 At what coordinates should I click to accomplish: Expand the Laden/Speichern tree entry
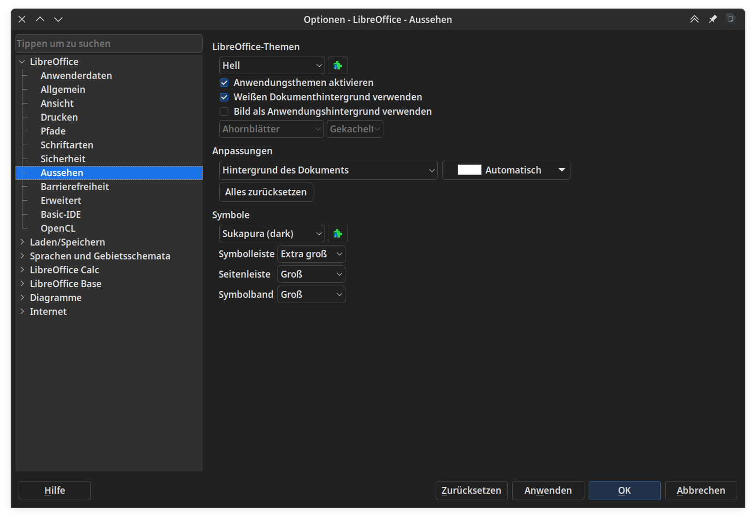pos(22,242)
